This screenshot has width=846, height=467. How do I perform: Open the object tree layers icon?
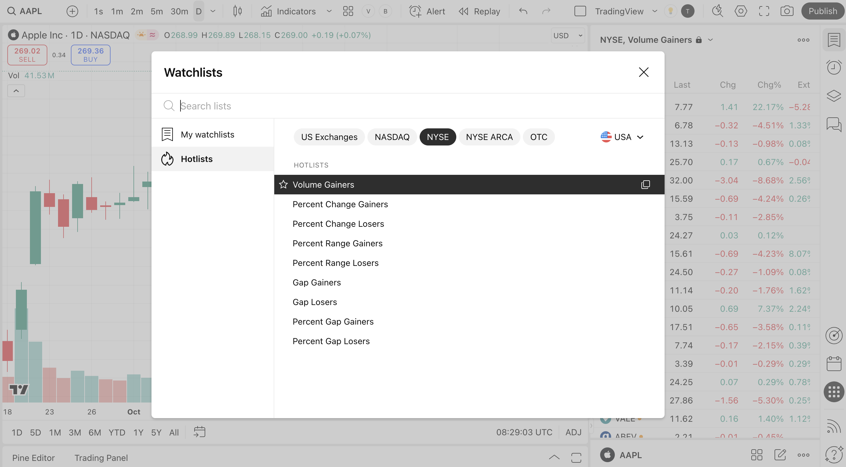833,96
